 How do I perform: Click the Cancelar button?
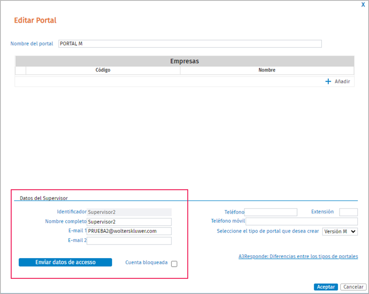pyautogui.click(x=353, y=287)
